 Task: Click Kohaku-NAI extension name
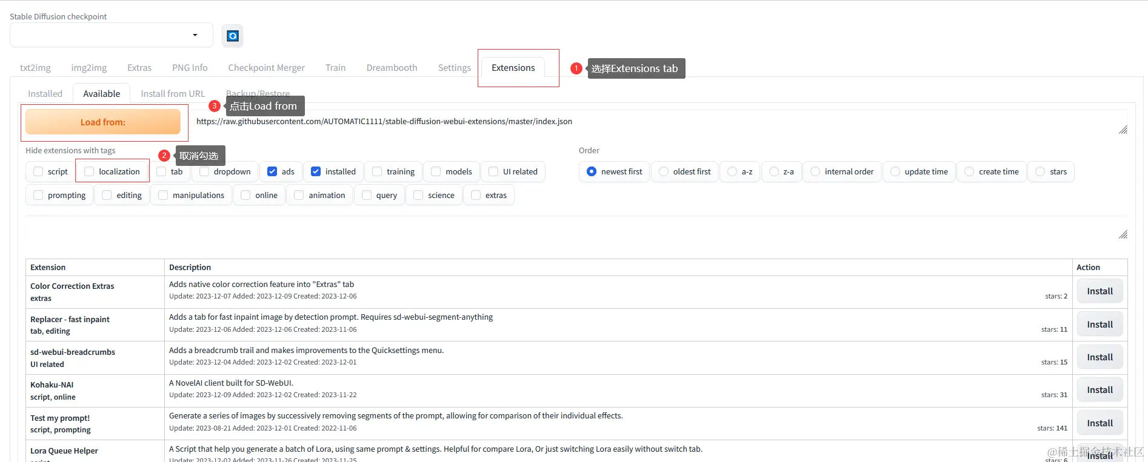[x=52, y=385]
